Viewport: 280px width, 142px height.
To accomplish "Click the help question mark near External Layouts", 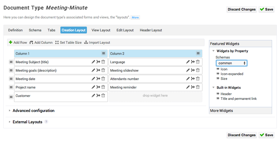I will 46,122.
